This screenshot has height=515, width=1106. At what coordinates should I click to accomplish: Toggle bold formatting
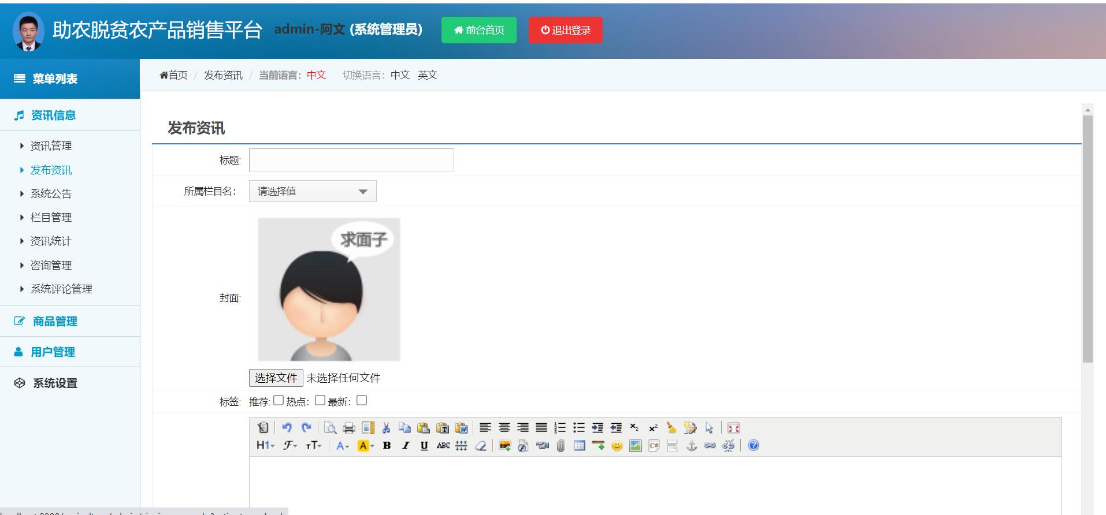coord(387,446)
